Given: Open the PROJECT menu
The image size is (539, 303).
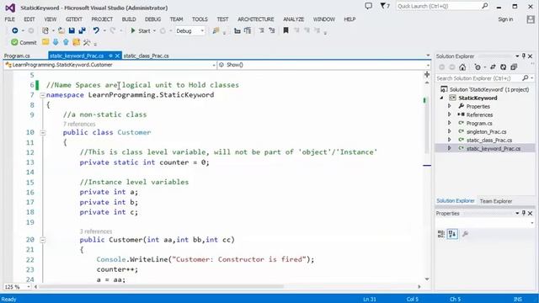Looking at the screenshot, I should pyautogui.click(x=102, y=19).
